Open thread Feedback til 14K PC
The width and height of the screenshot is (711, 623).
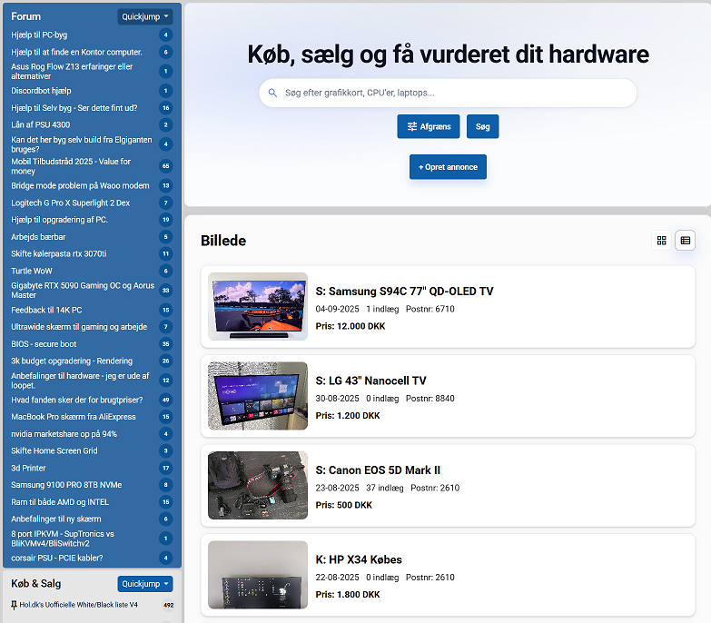[46, 311]
